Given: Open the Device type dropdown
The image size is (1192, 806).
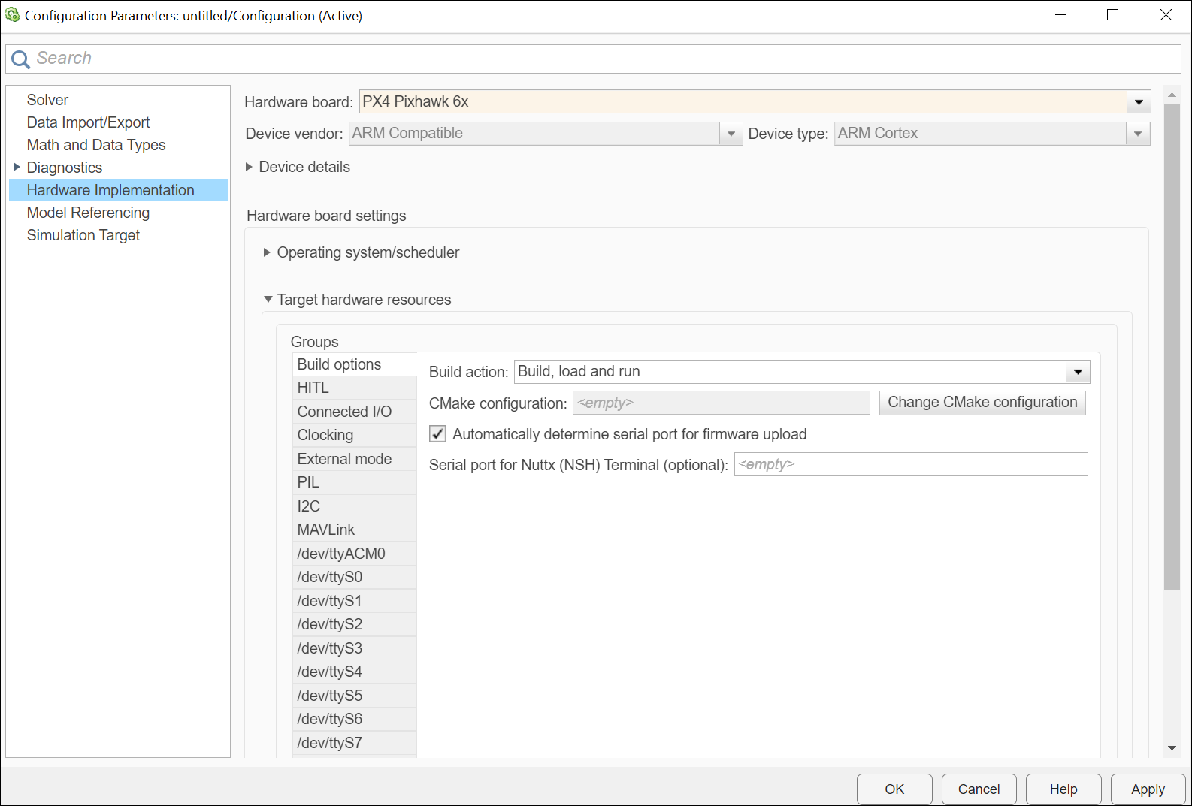Looking at the screenshot, I should tap(1138, 134).
